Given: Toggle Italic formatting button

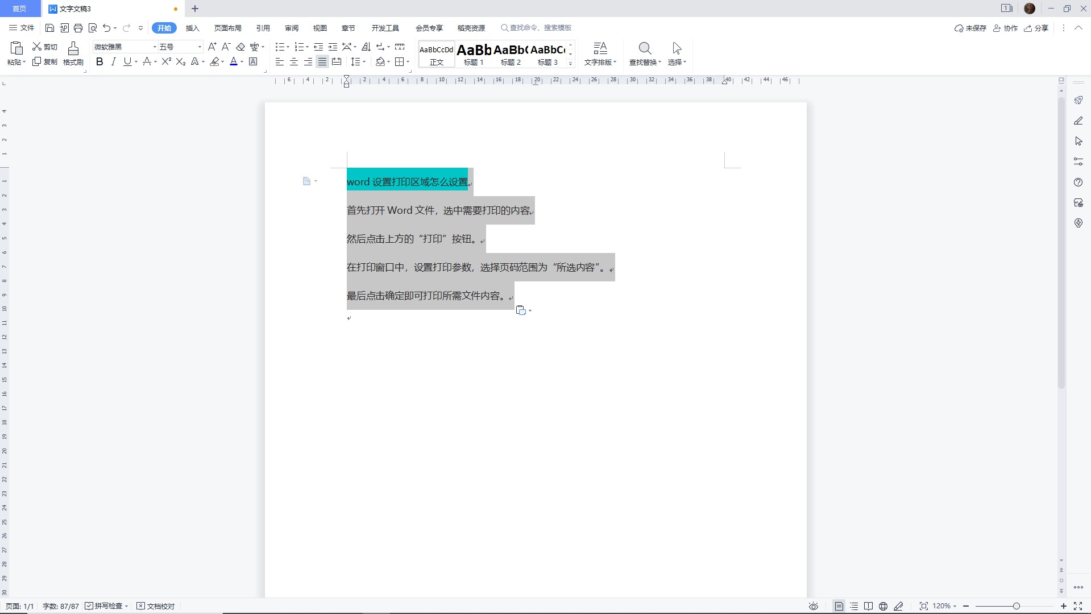Looking at the screenshot, I should 113,62.
